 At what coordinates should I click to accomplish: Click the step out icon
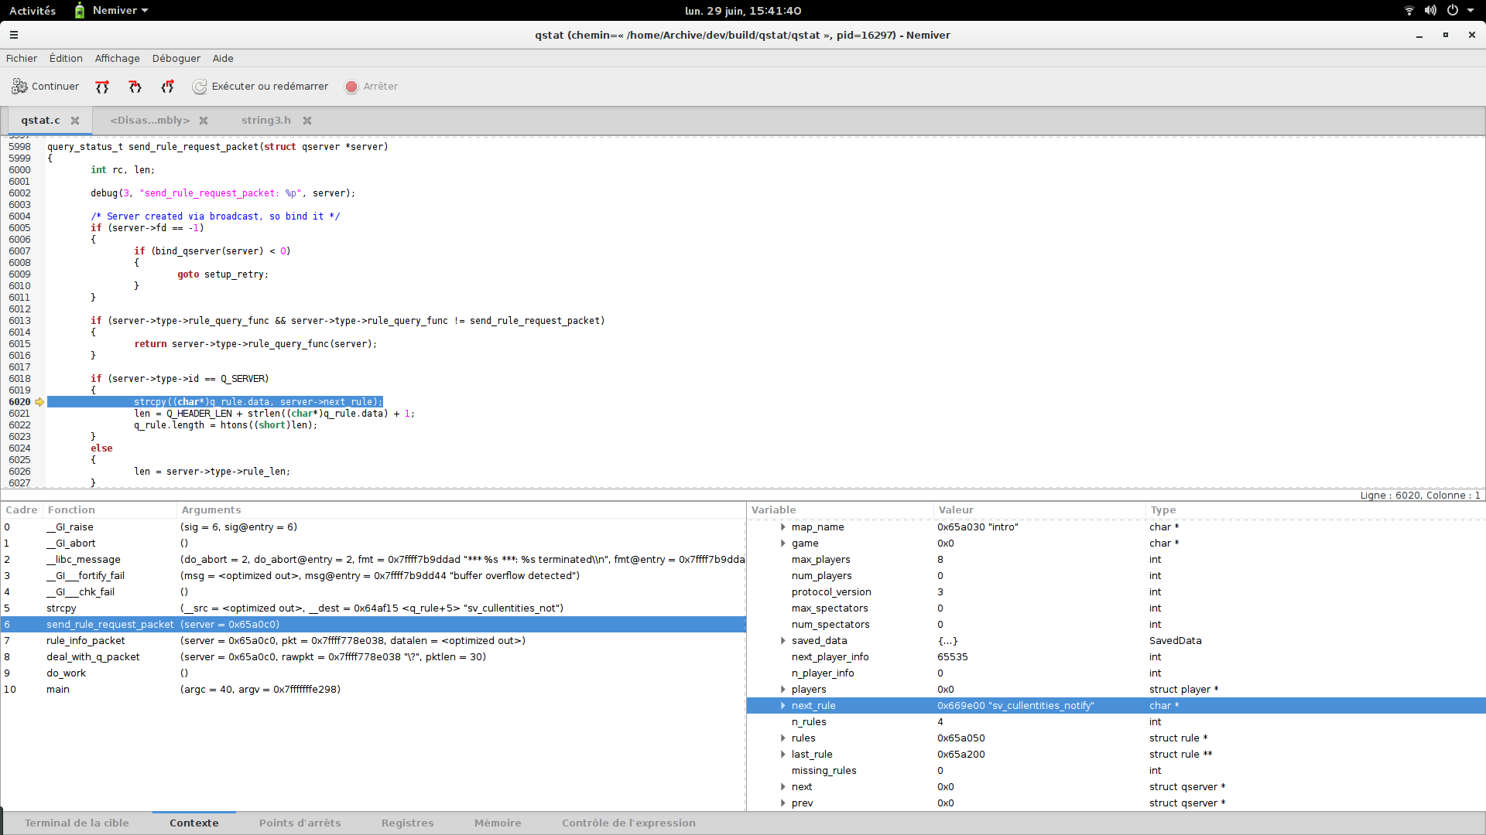click(x=167, y=87)
